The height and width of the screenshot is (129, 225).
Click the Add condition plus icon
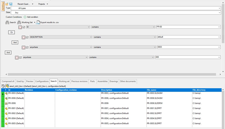pos(25,17)
